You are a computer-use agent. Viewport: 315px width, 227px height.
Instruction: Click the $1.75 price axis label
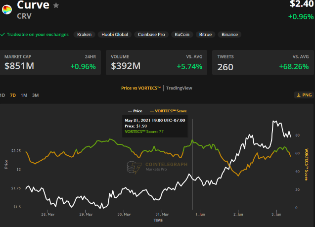coord(16,188)
